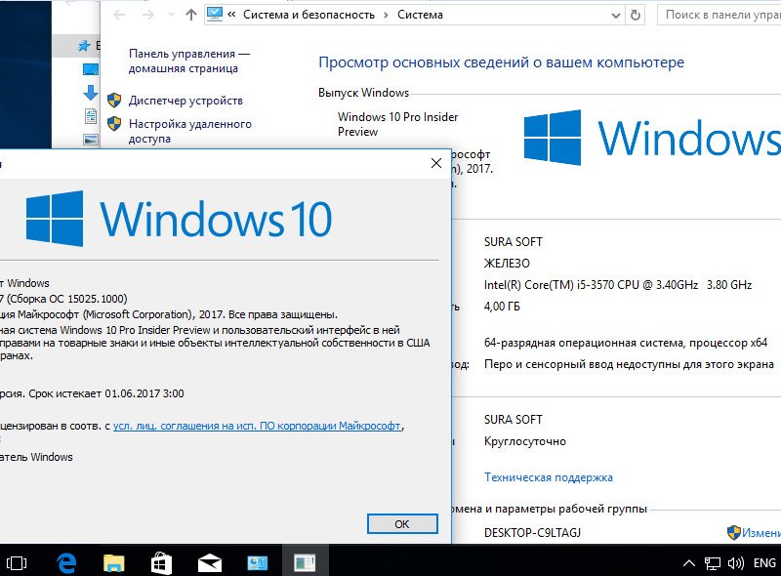
Task: Click the Круглосуточно support hours text
Action: [x=525, y=441]
